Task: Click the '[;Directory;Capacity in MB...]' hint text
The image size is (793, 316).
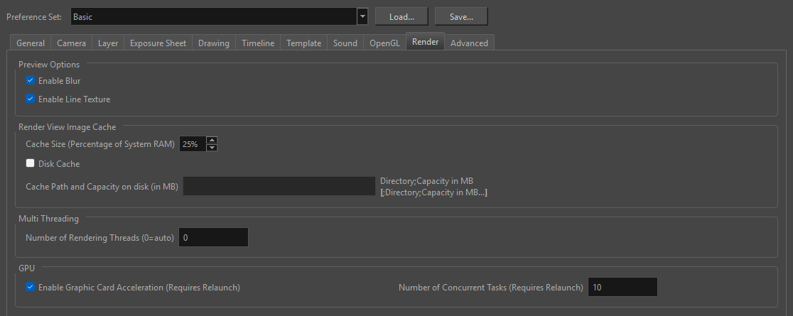Action: coord(434,192)
